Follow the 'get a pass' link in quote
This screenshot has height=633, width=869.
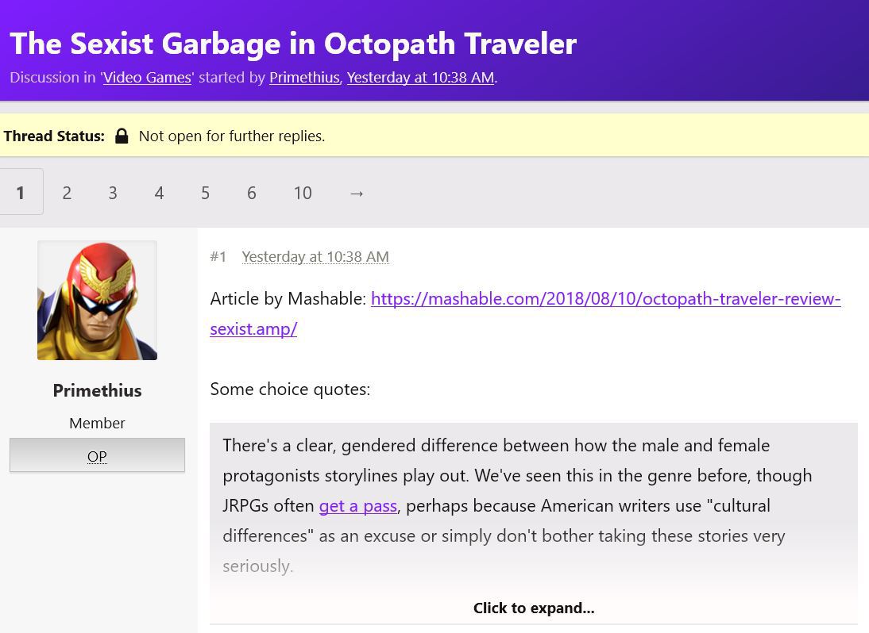click(x=358, y=506)
